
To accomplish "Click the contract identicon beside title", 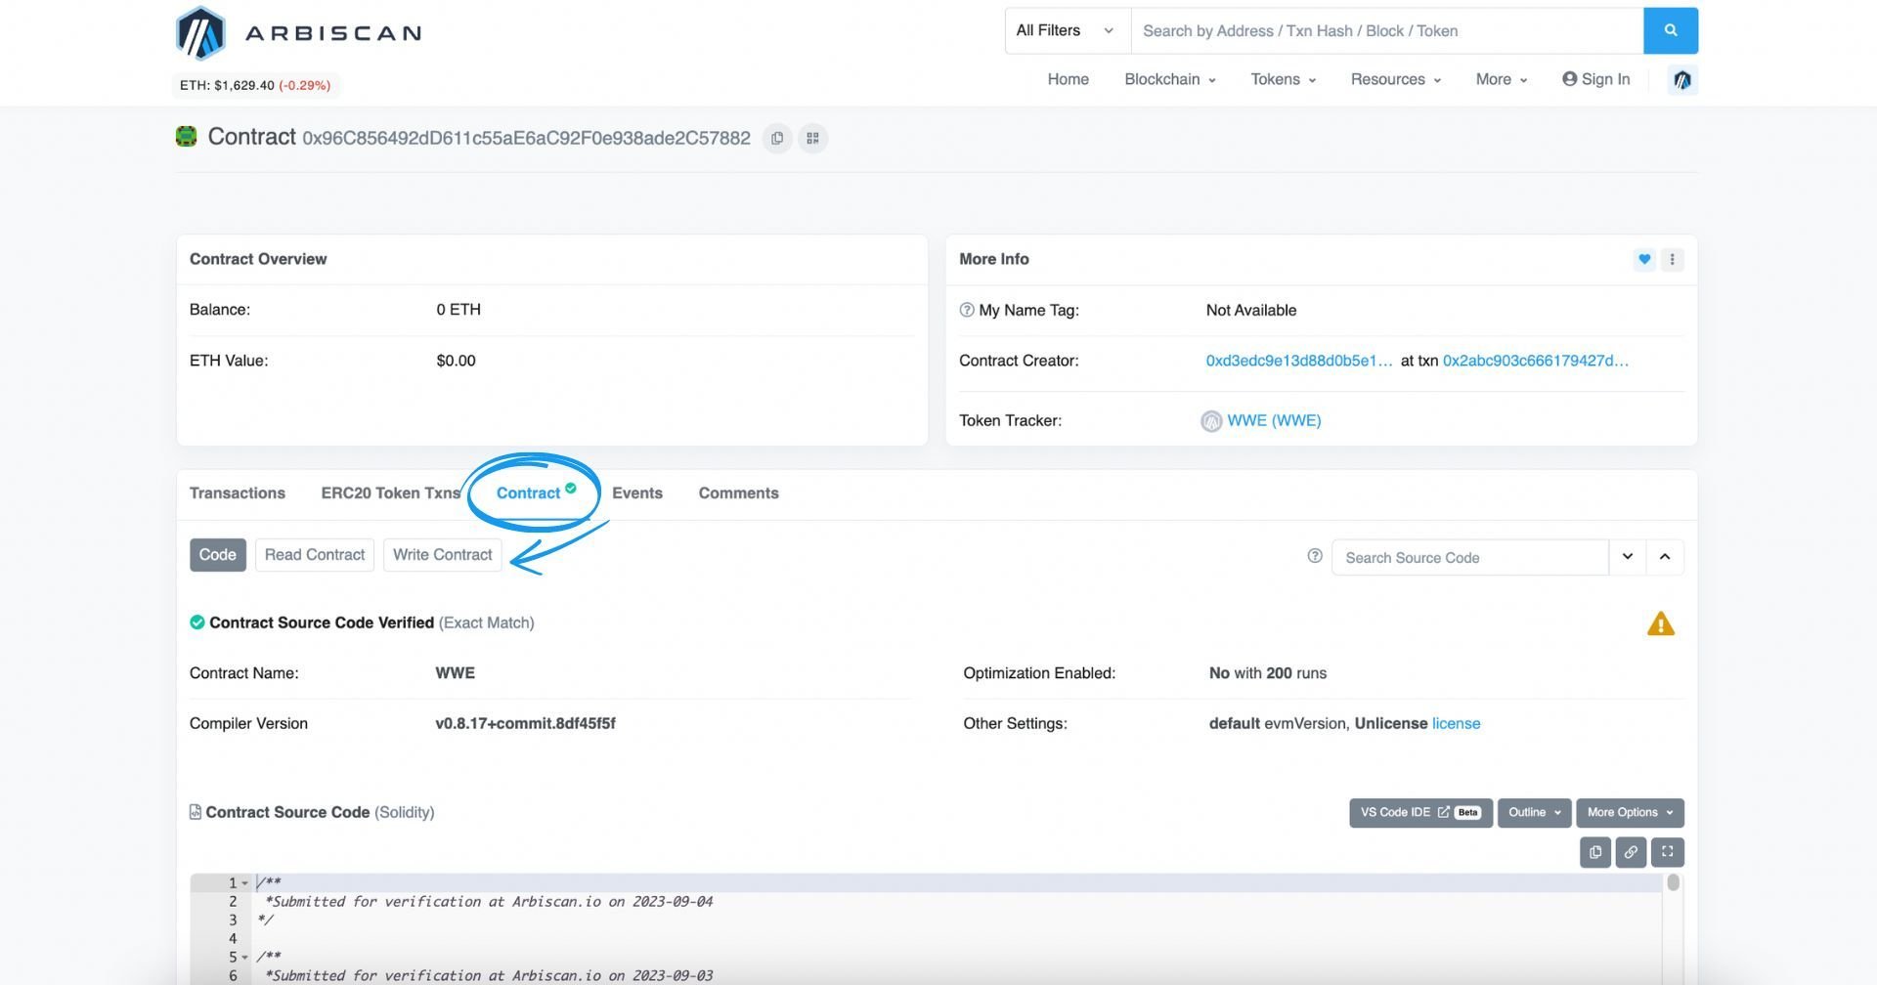I will [186, 137].
